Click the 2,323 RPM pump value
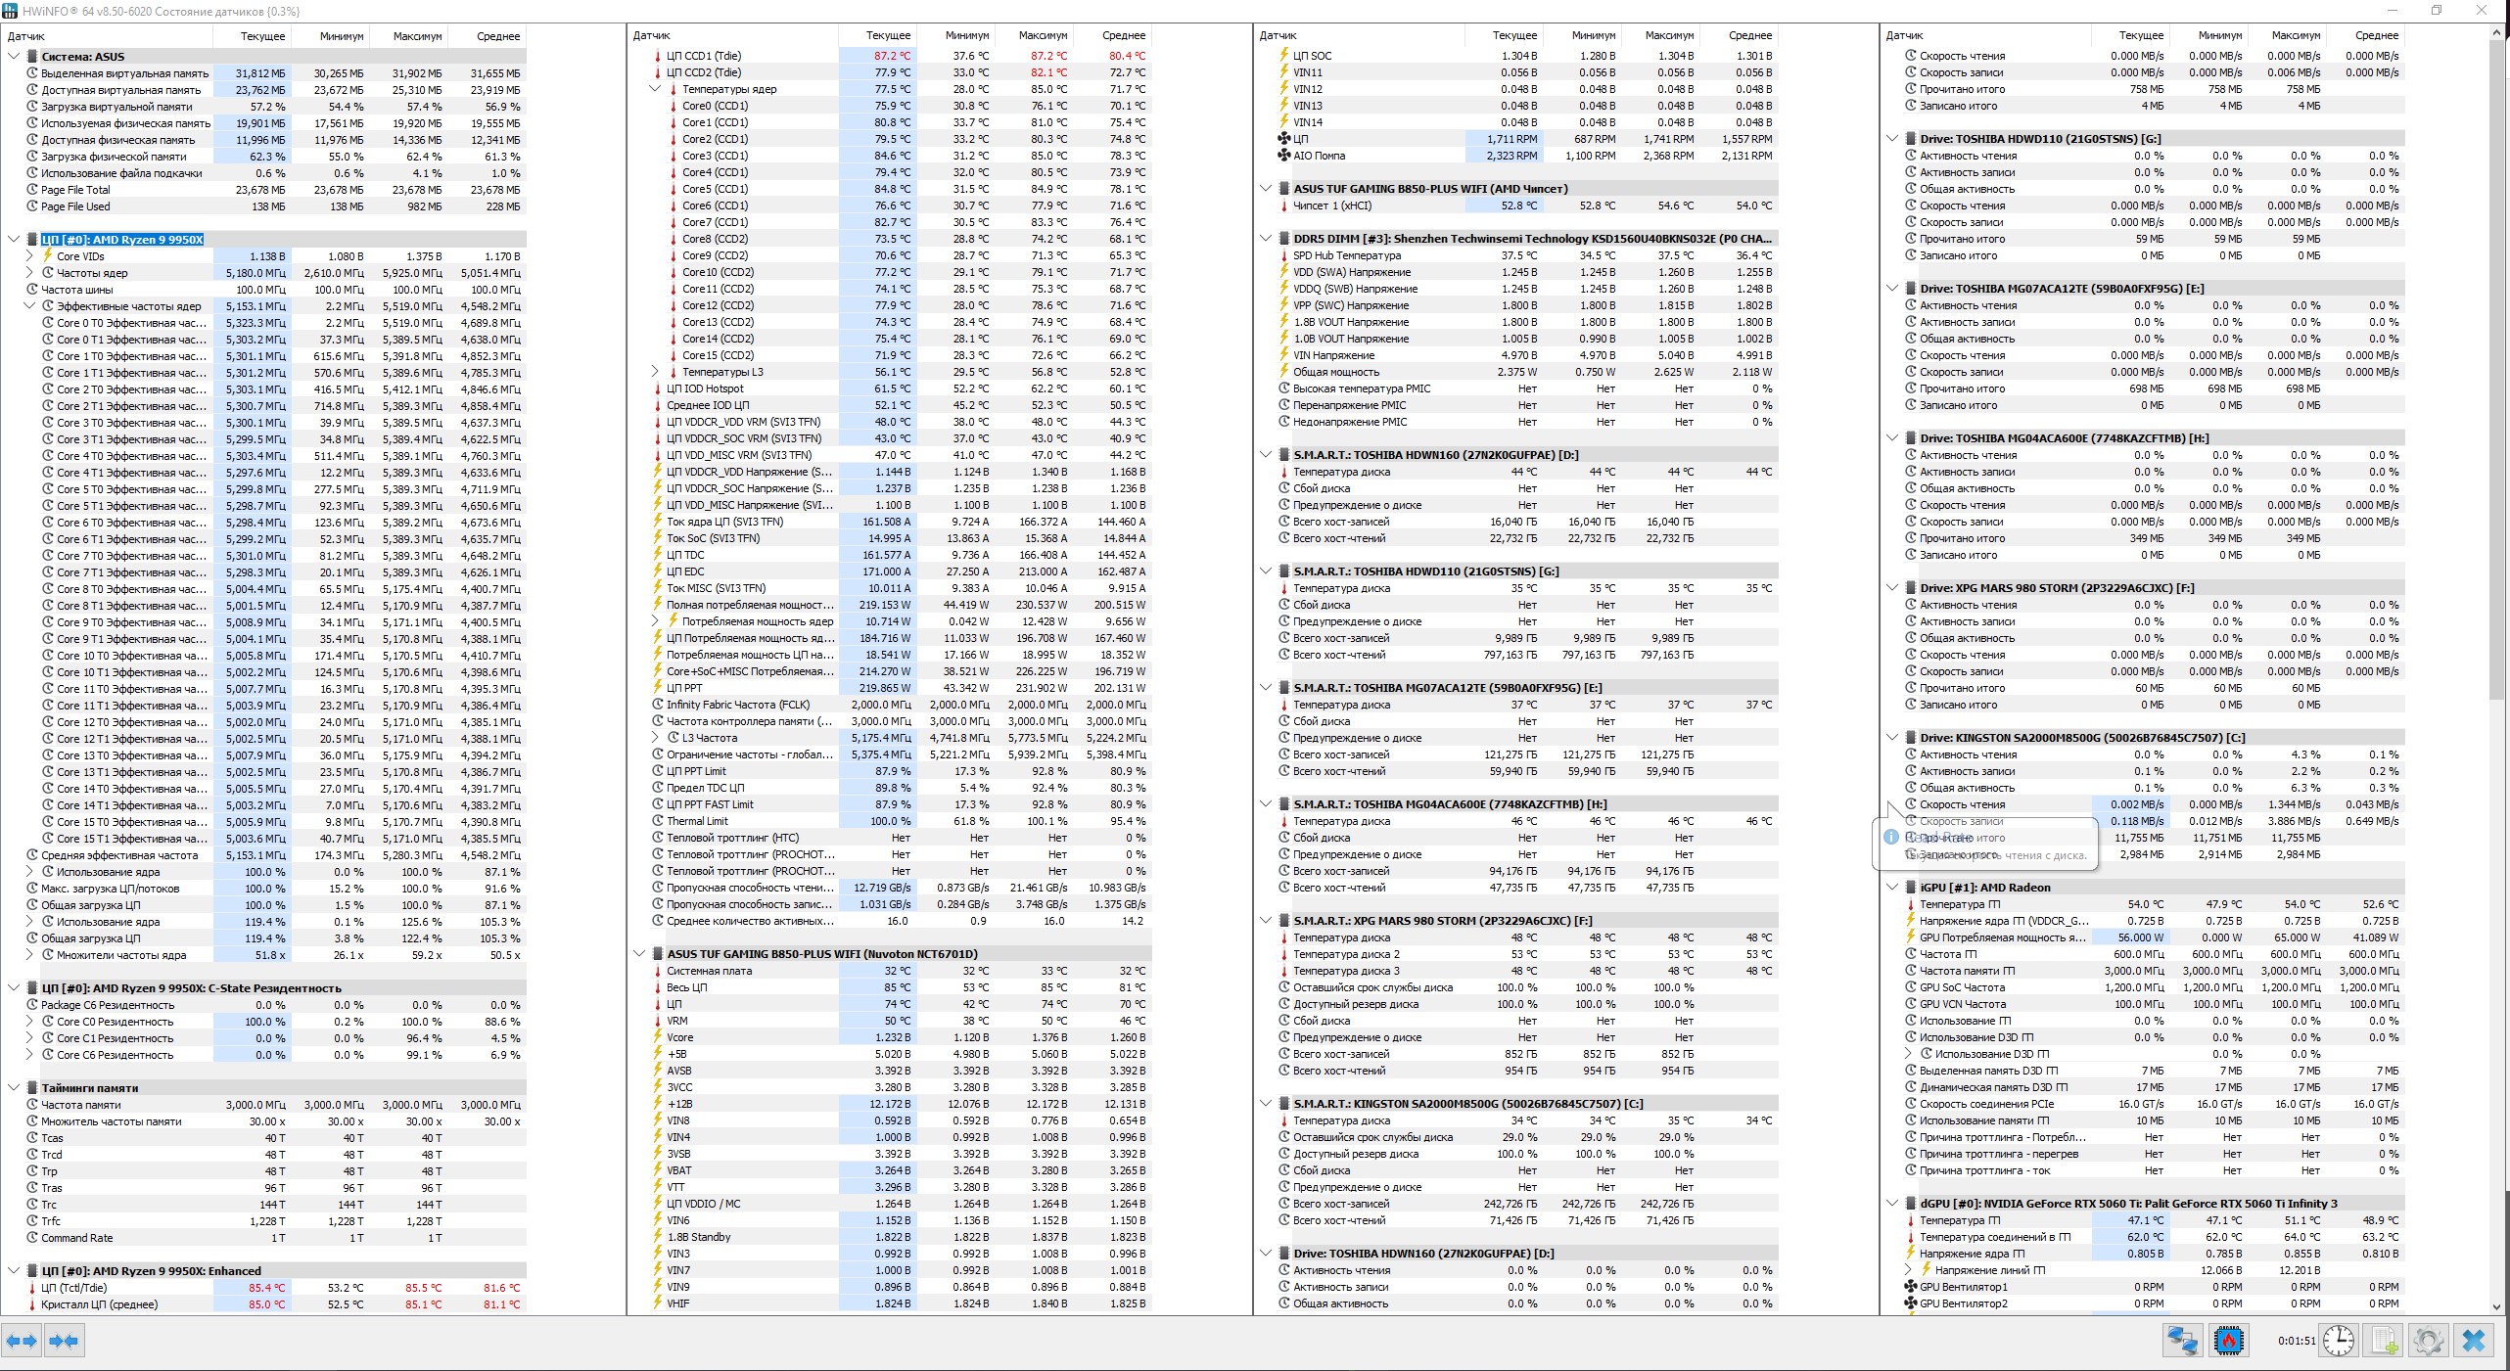The height and width of the screenshot is (1371, 2510). point(1511,156)
